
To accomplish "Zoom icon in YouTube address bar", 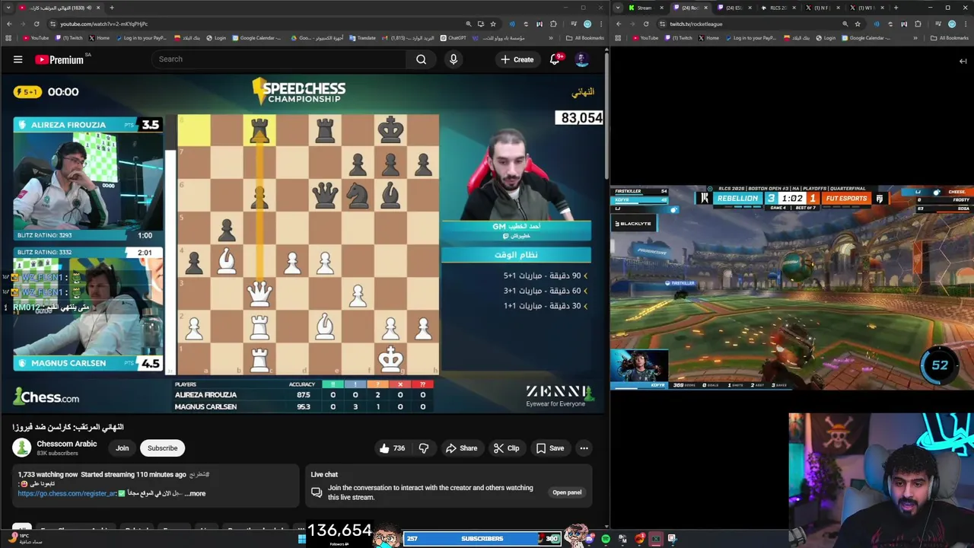I will point(468,24).
